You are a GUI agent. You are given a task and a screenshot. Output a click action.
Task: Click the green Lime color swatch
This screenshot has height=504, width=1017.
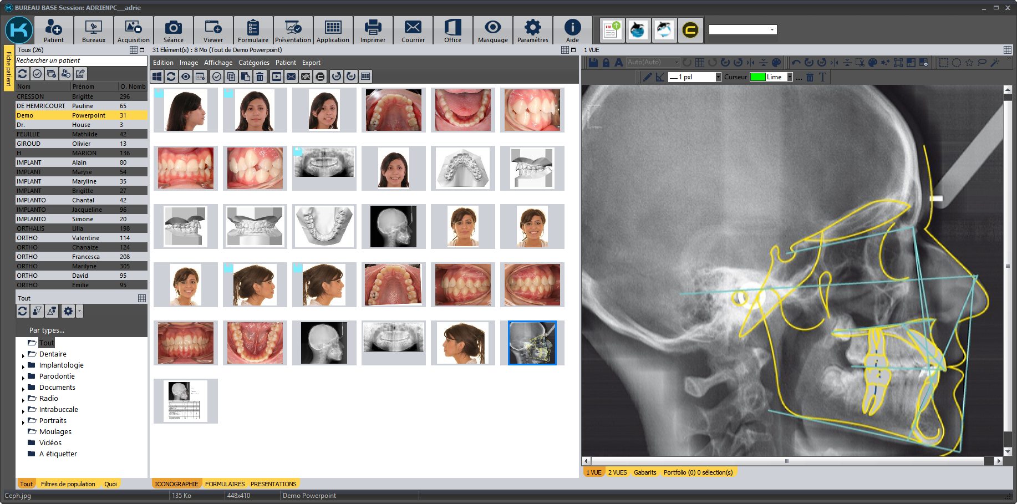[757, 77]
